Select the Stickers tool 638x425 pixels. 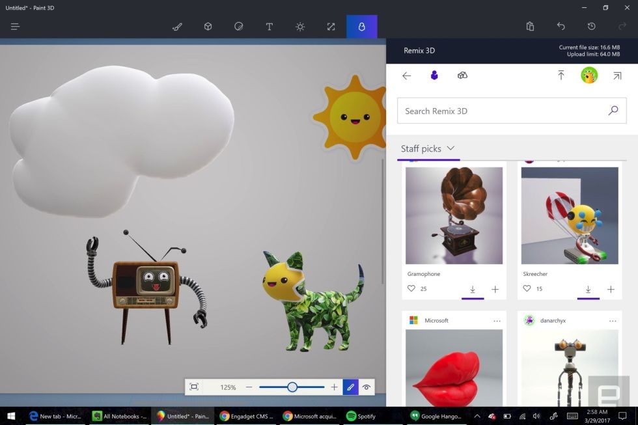click(x=238, y=27)
